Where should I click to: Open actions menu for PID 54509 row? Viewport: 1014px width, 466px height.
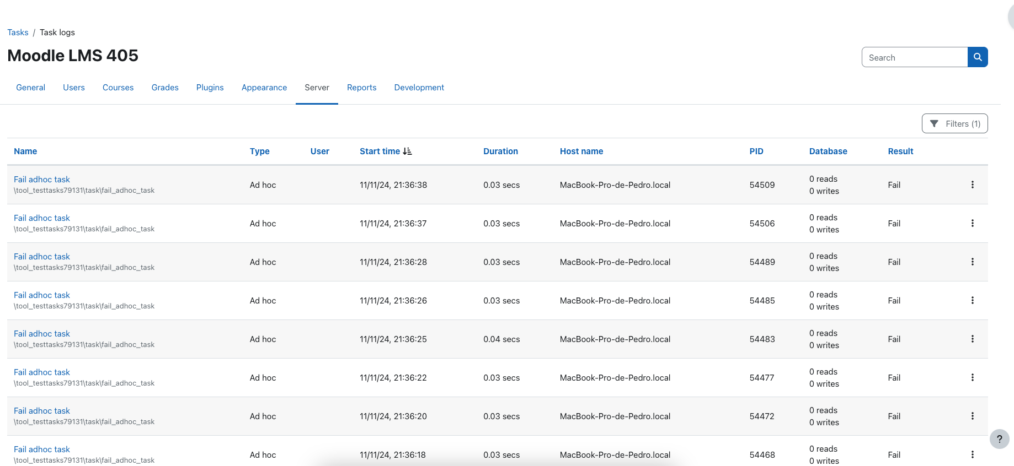(x=973, y=185)
